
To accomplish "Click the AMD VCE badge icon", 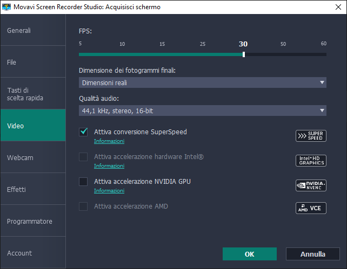I will (311, 208).
